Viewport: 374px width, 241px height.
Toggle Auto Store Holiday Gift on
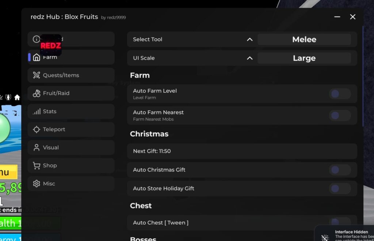(340, 188)
